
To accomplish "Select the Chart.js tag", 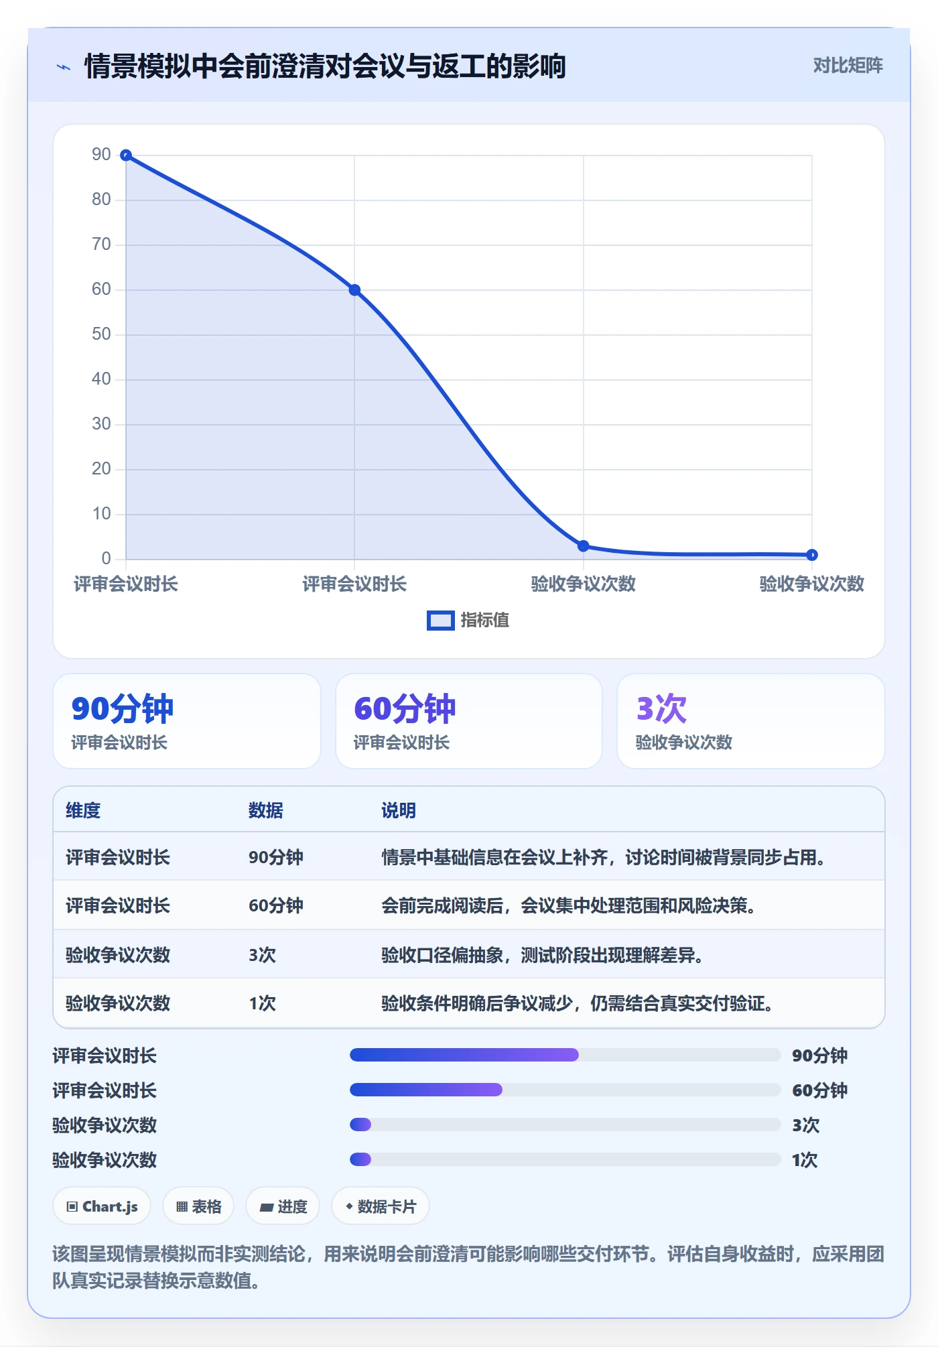I will 102,1206.
